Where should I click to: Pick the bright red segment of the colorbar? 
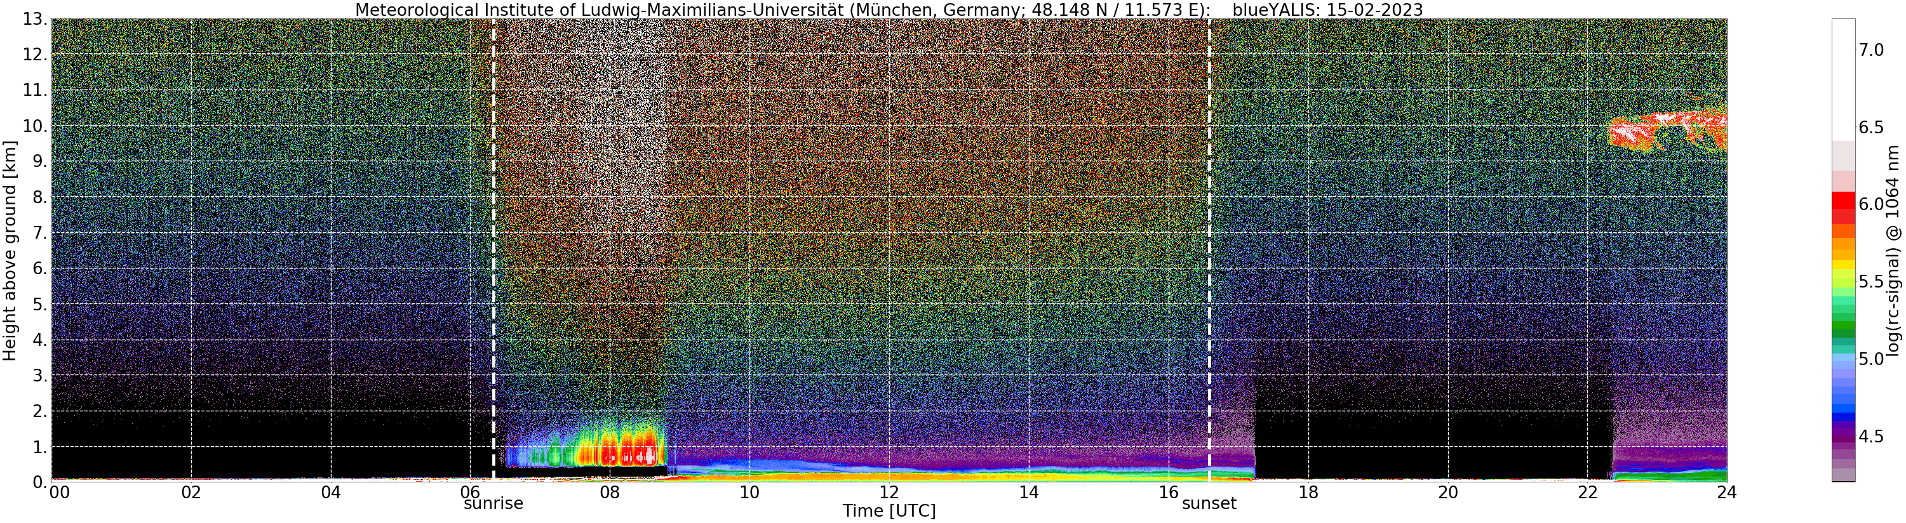(x=1843, y=200)
